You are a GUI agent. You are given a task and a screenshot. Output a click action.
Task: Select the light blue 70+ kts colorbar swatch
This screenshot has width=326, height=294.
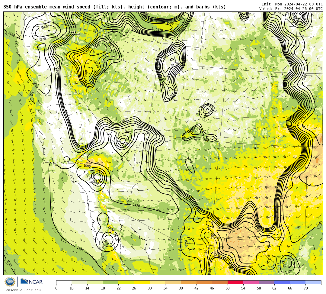point(313,282)
